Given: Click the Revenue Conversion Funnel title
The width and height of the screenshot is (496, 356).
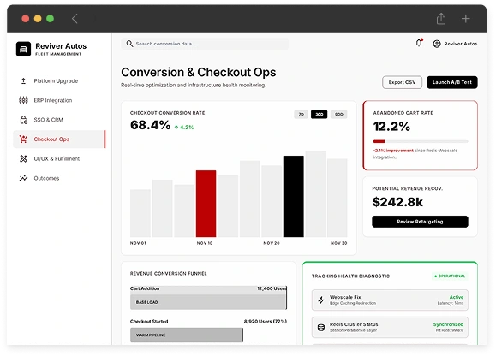Looking at the screenshot, I should pyautogui.click(x=168, y=274).
